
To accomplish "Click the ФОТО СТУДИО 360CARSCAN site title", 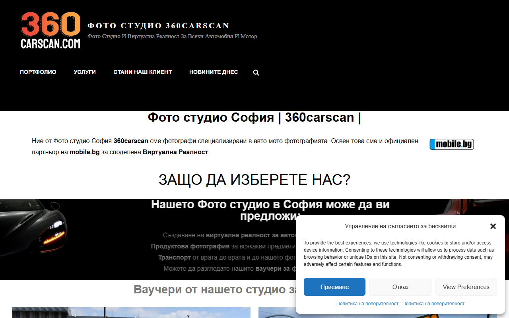I will [158, 26].
